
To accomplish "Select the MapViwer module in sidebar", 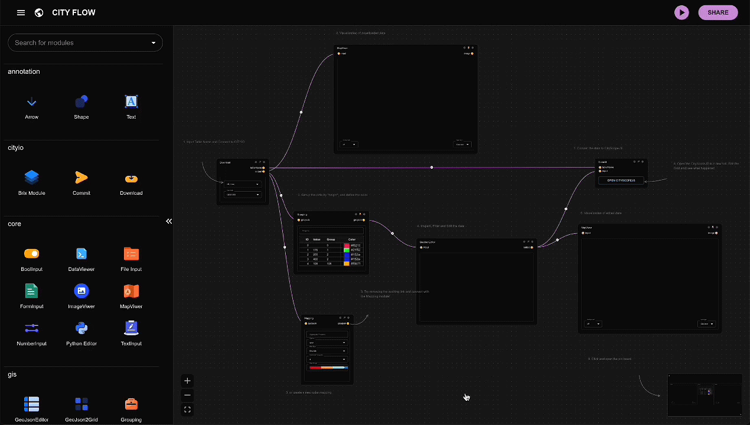I will point(131,296).
